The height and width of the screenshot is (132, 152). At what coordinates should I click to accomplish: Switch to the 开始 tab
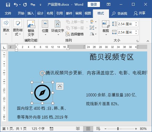21,13
